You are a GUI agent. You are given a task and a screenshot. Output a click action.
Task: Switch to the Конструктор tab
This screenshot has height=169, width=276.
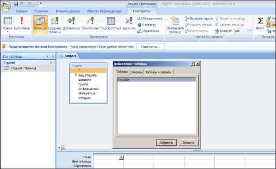(x=142, y=11)
